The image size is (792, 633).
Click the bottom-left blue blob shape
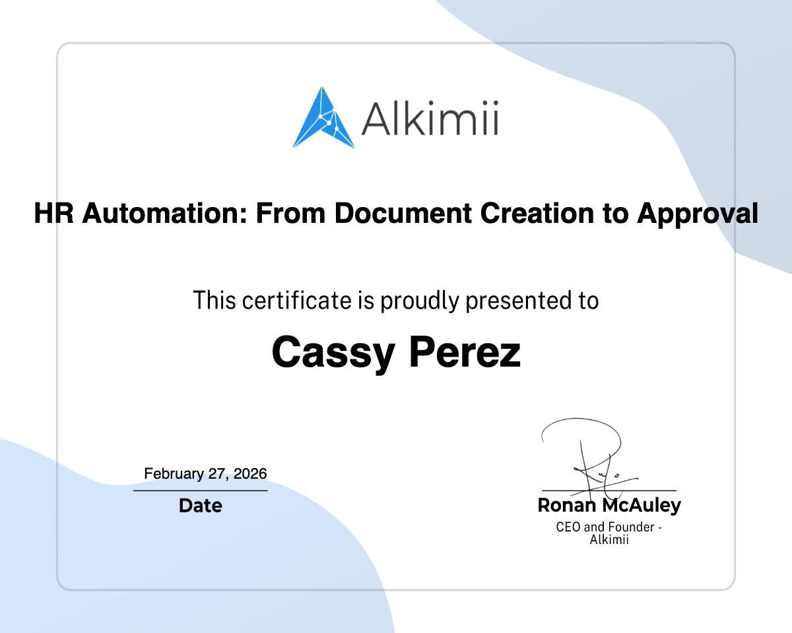(79, 580)
